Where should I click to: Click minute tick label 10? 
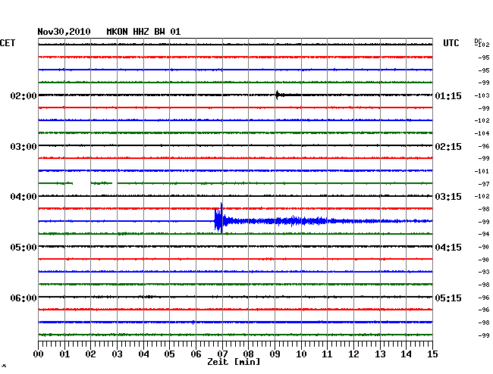tap(301, 354)
